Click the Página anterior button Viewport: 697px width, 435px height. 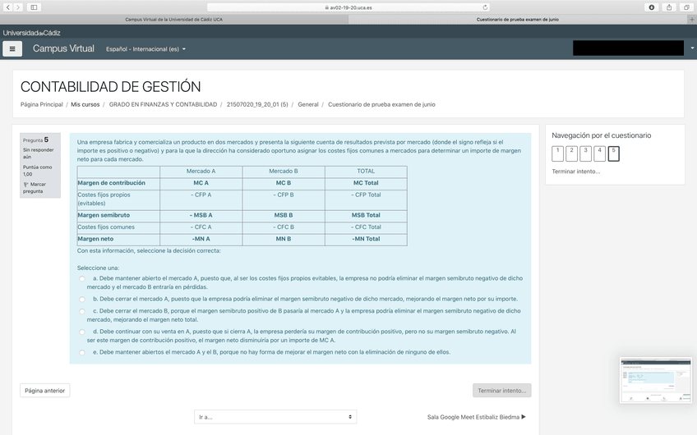tap(45, 391)
